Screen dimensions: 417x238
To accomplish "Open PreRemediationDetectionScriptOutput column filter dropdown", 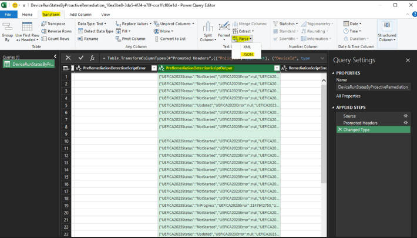I will coord(277,68).
